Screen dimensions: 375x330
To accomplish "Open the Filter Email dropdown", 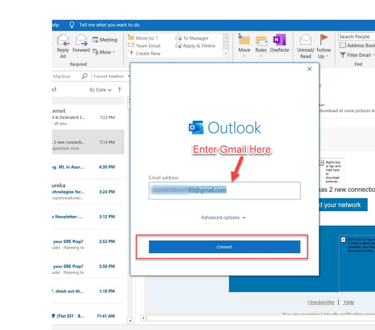I will point(357,55).
